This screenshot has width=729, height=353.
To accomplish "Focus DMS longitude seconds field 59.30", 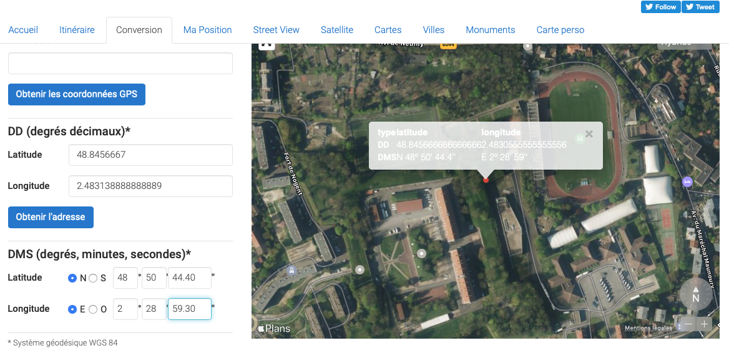I will point(190,309).
